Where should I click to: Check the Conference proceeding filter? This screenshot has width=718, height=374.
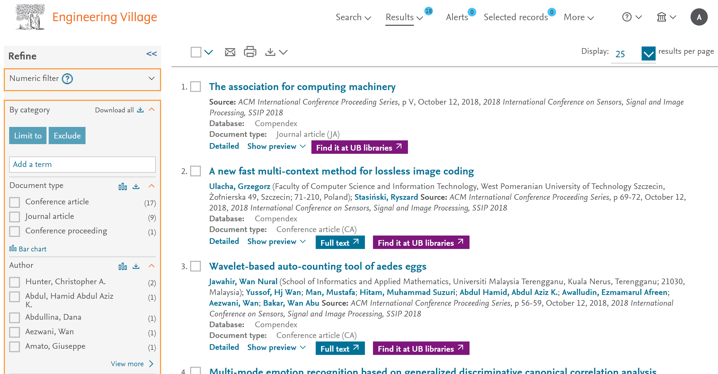(15, 231)
